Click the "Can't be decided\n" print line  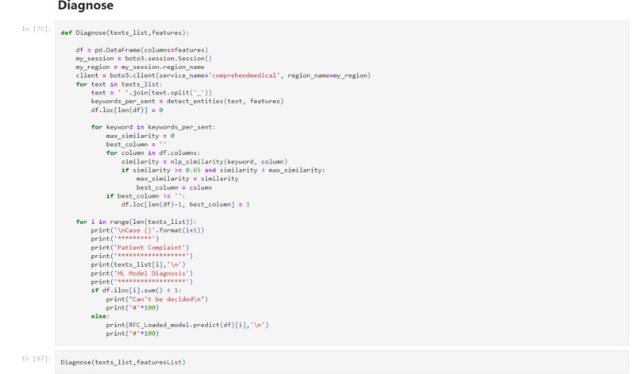tap(157, 299)
